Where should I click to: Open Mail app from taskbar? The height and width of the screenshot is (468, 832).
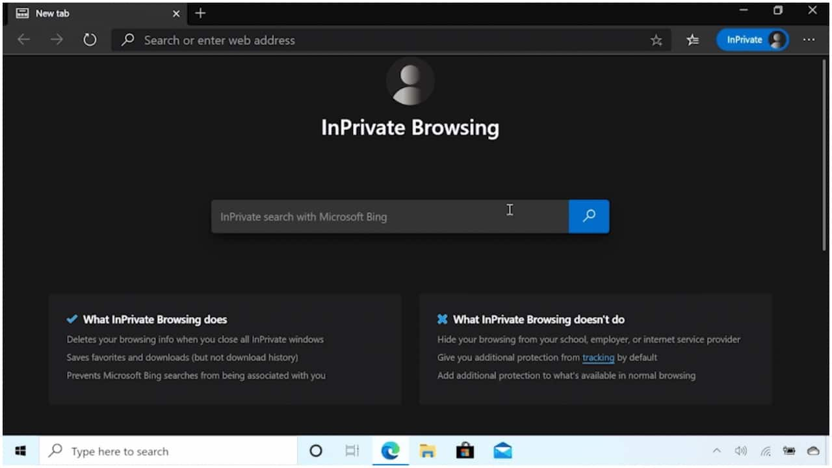(x=502, y=450)
